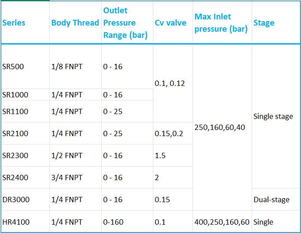Viewport: 301px width, 233px height.
Task: Select the Cv valve column header
Action: pyautogui.click(x=171, y=23)
